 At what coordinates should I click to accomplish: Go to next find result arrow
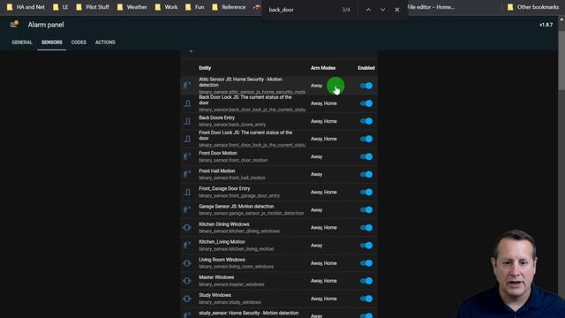(x=382, y=10)
